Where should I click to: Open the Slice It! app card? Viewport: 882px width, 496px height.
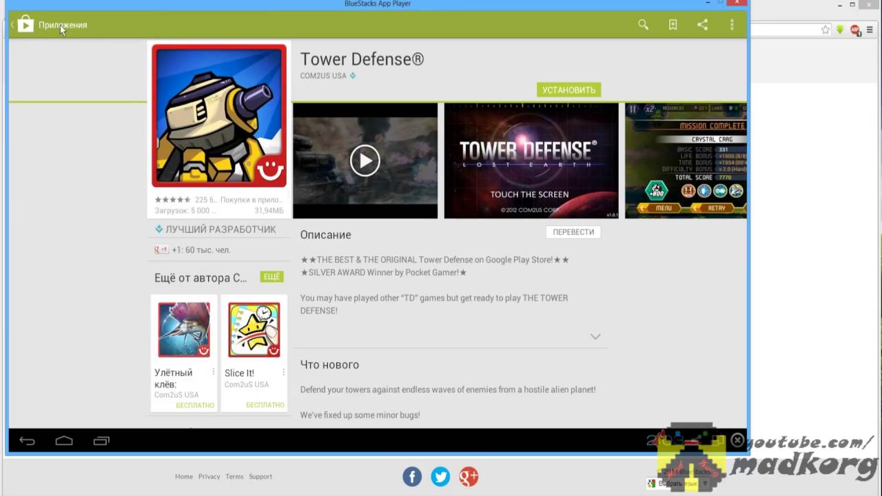[254, 353]
